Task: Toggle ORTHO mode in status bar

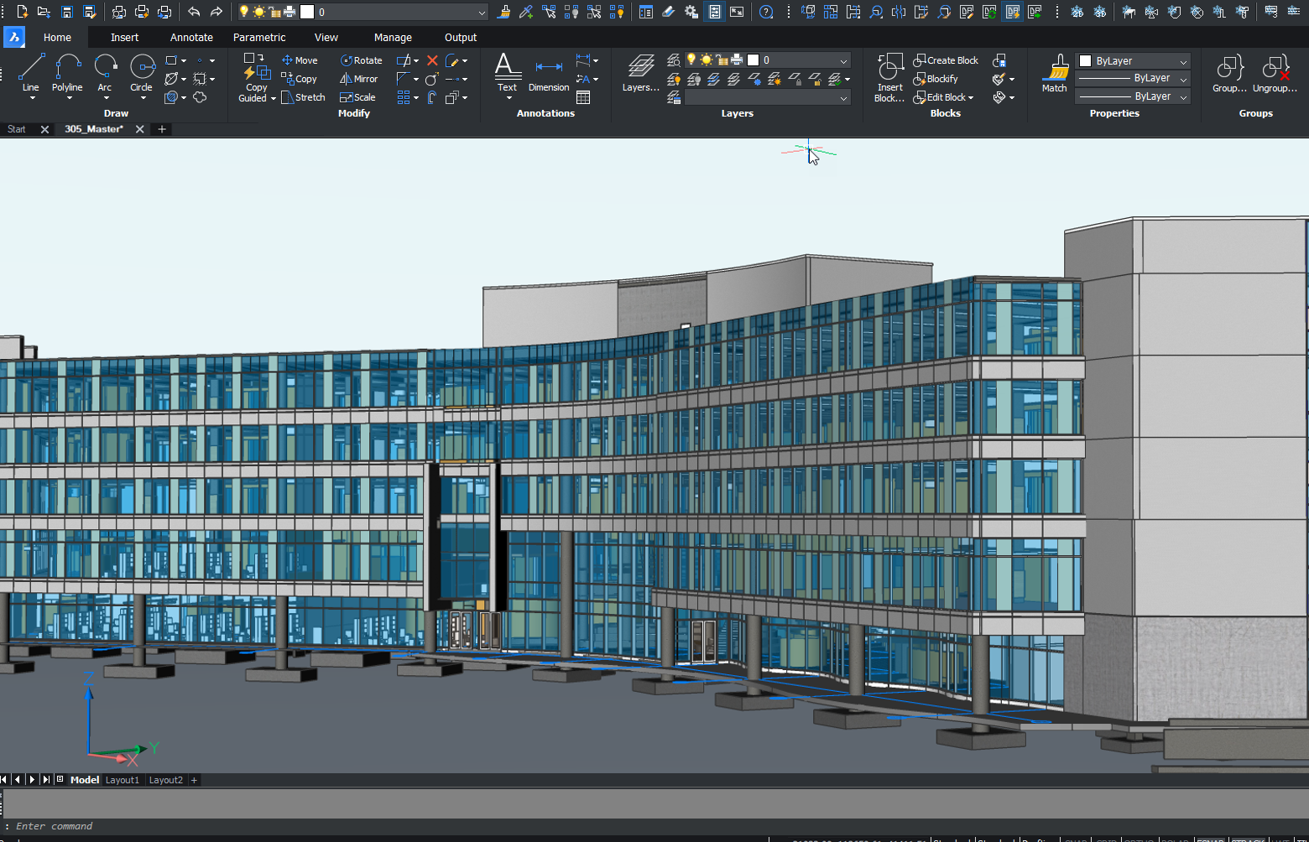Action: click(1139, 839)
